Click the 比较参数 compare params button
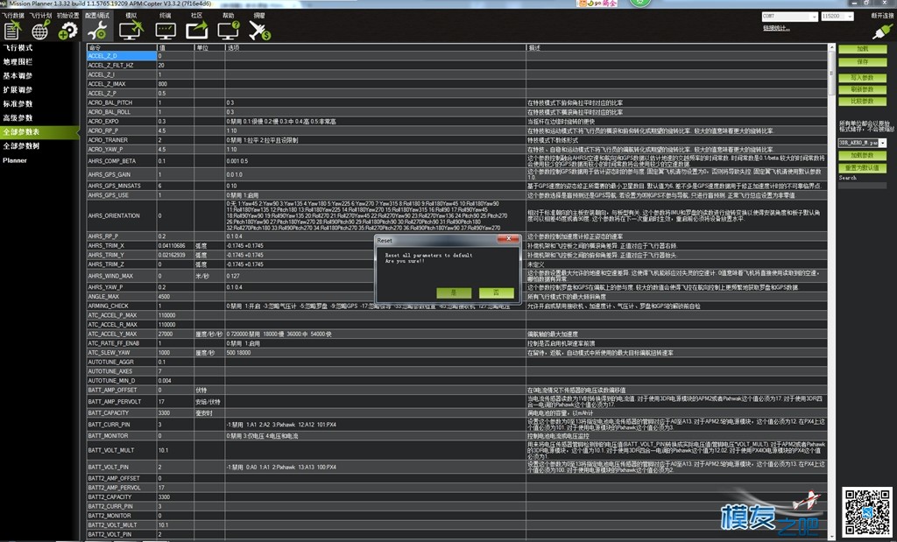897x542 pixels. [863, 102]
